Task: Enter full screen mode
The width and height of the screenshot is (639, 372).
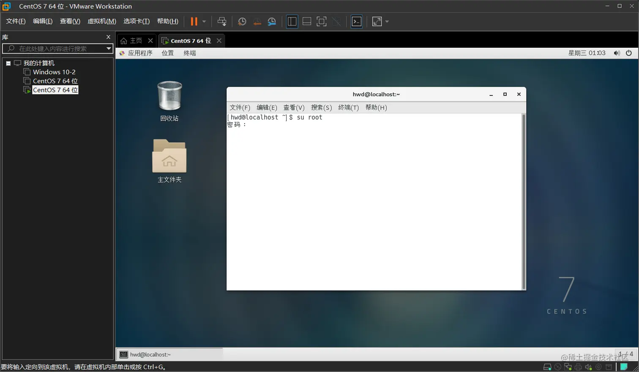Action: tap(322, 22)
